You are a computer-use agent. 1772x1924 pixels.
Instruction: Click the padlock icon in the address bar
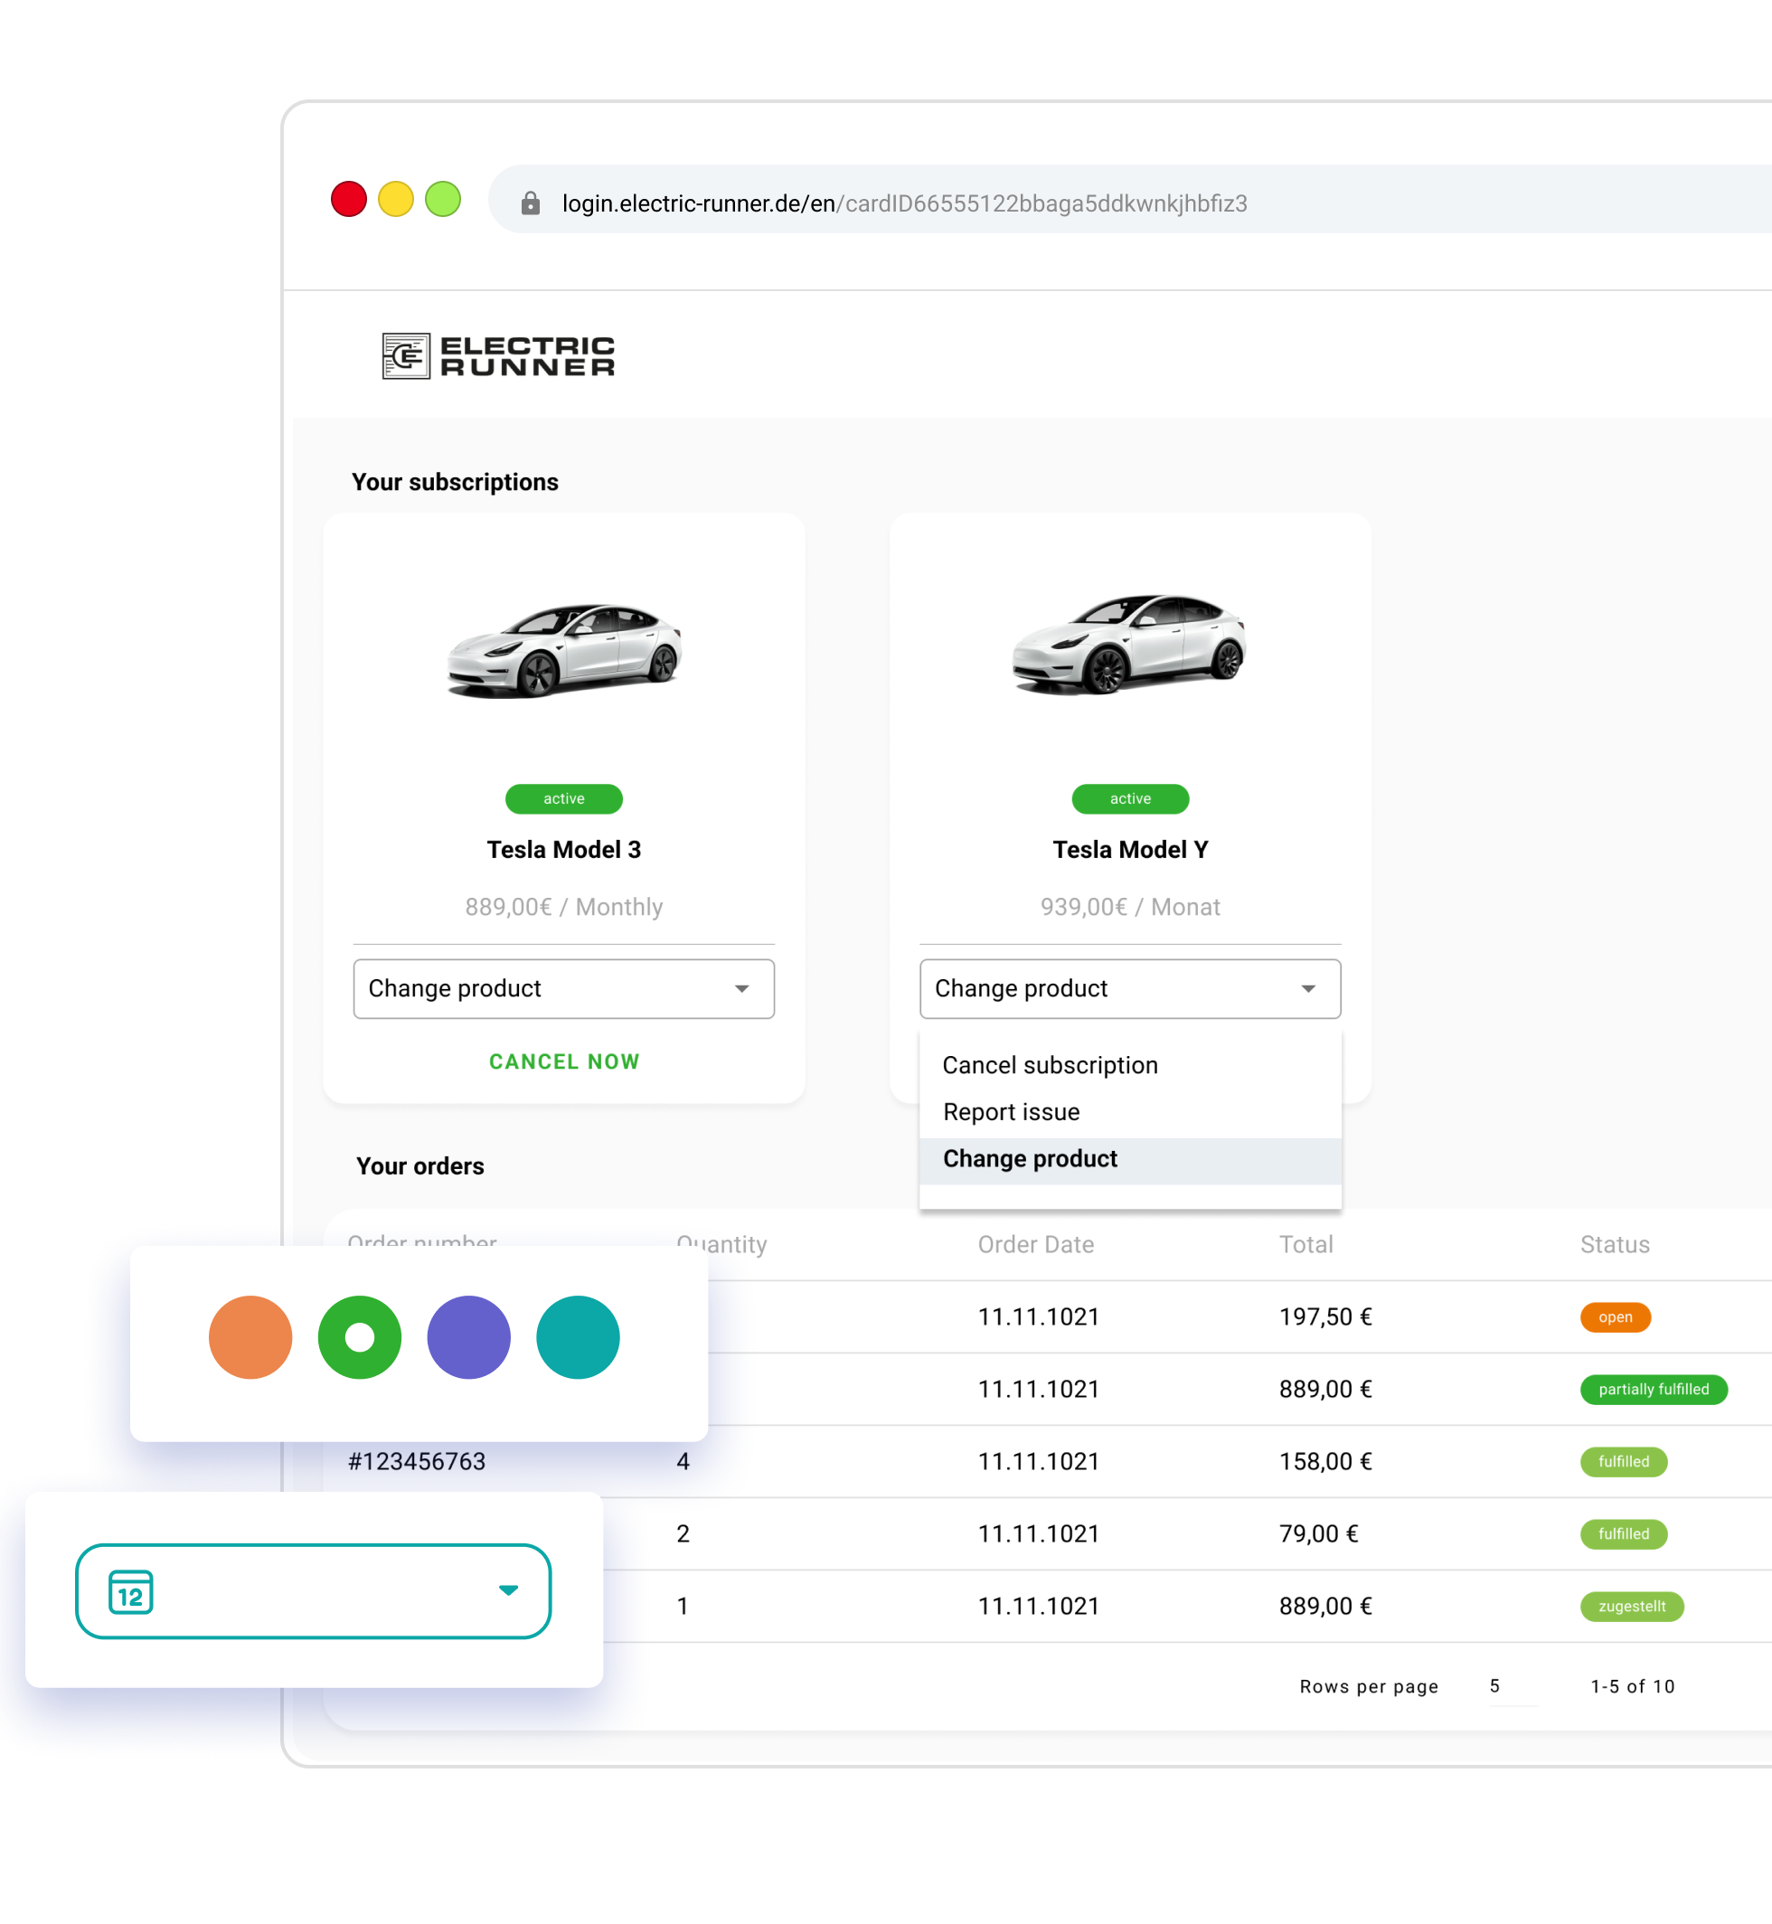[x=531, y=203]
